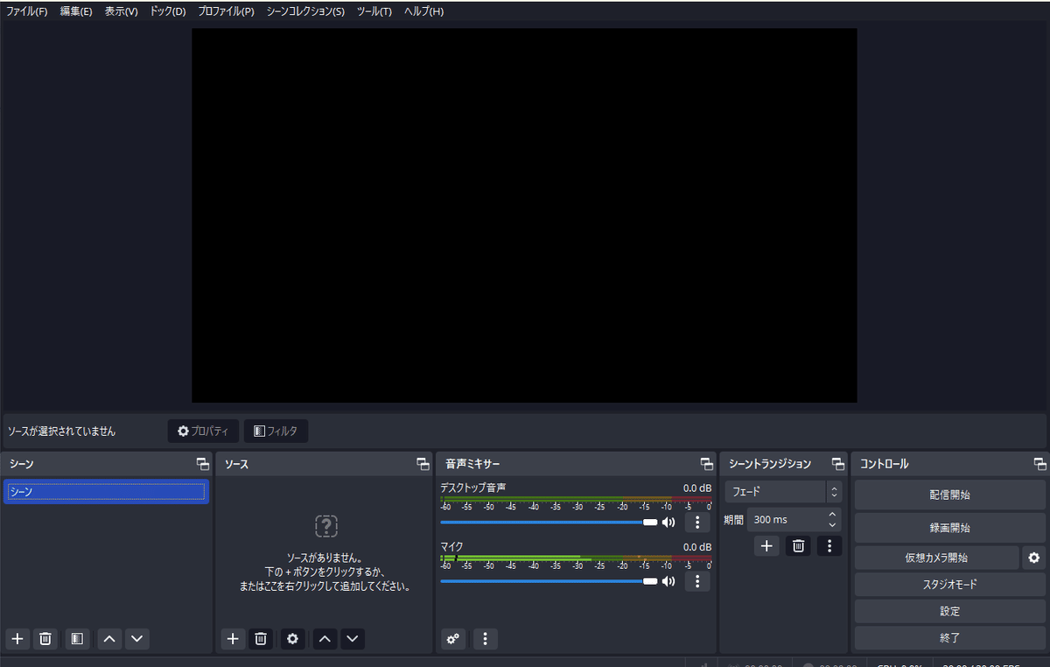The height and width of the screenshot is (667, 1050).
Task: Delete selected scene with trash icon
Action: [45, 639]
